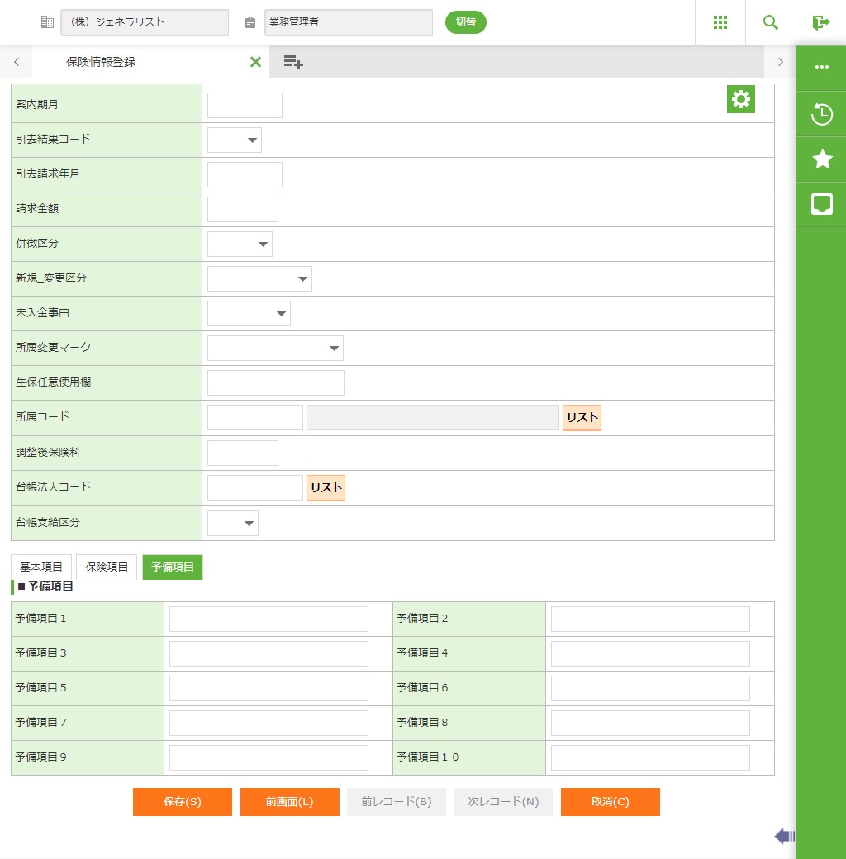Click the add new tab icon

[292, 62]
